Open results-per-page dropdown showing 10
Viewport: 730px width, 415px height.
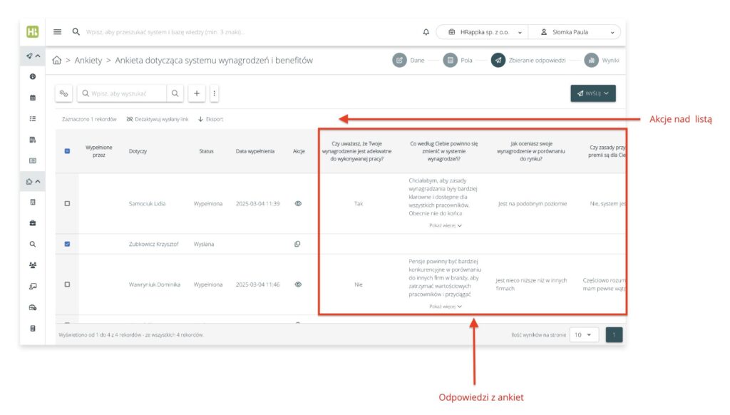pos(584,334)
